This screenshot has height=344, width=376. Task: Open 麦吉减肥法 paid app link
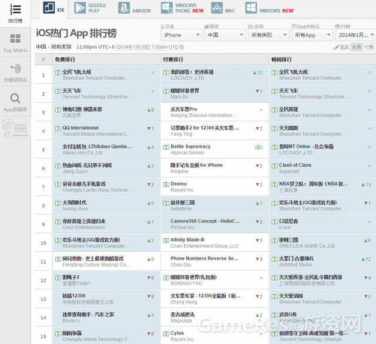[183, 315]
